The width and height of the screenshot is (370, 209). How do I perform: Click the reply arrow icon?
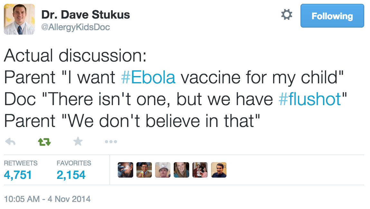tap(11, 141)
